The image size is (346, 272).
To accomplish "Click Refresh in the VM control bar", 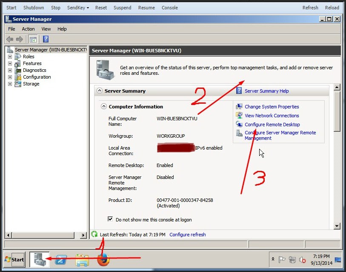I will click(x=310, y=8).
